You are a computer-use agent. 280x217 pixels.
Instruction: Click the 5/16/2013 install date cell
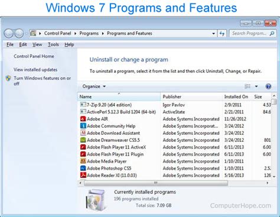click(x=234, y=175)
